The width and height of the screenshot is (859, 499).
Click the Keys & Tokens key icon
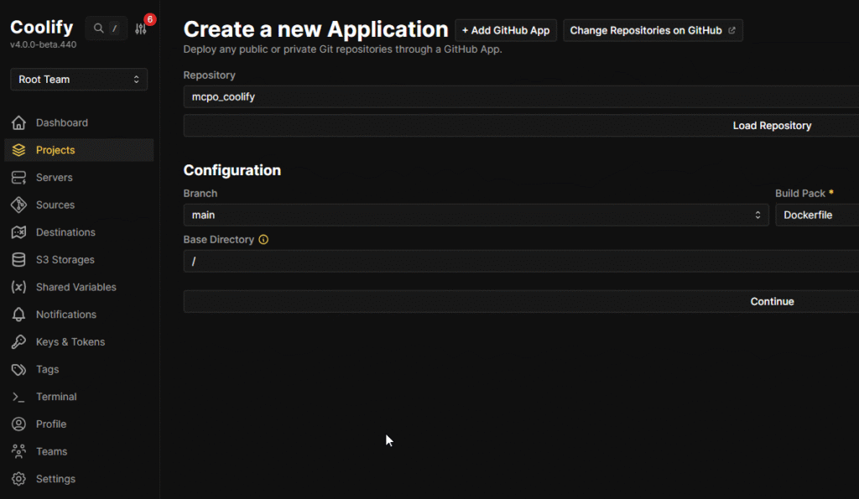click(x=18, y=342)
